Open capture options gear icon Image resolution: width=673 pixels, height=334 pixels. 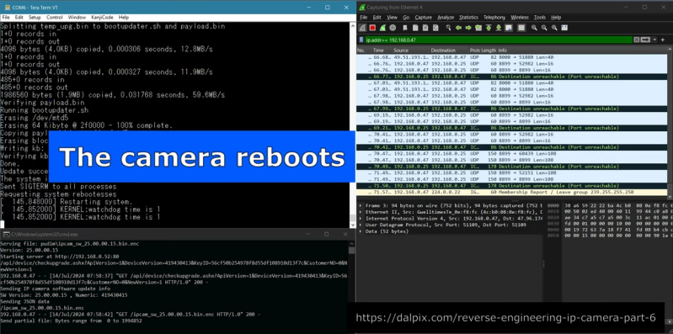coord(393,28)
